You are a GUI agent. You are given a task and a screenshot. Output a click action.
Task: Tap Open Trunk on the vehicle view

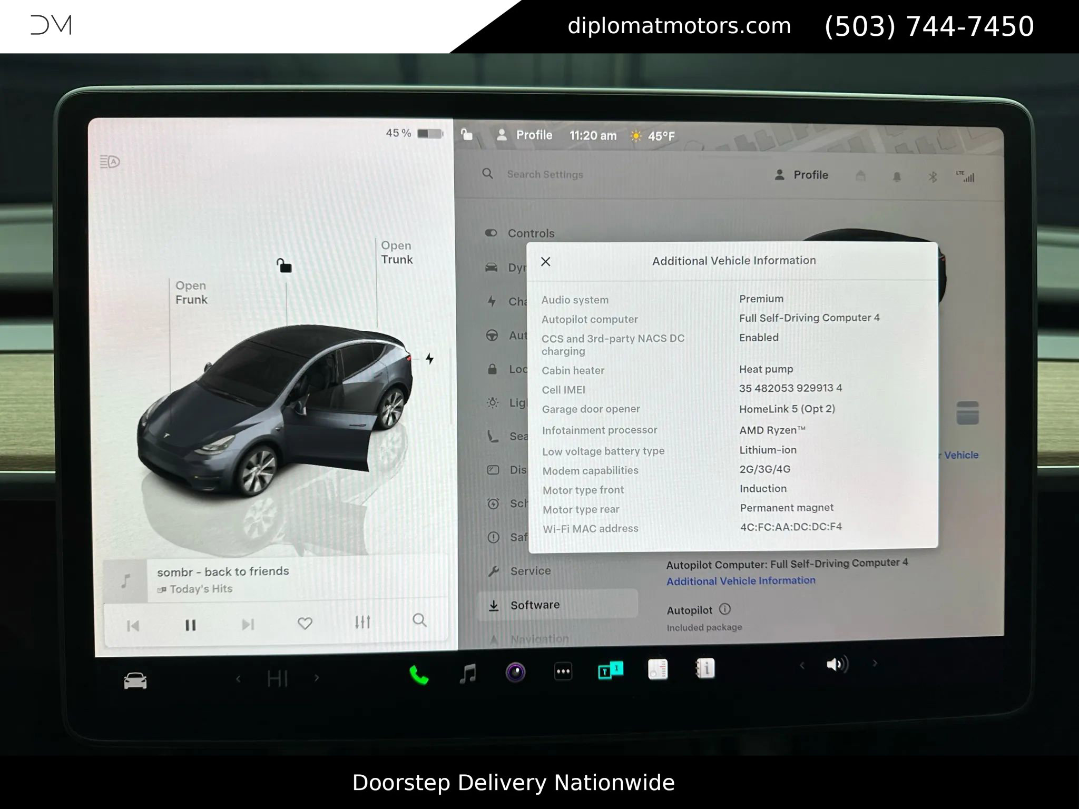pyautogui.click(x=396, y=253)
